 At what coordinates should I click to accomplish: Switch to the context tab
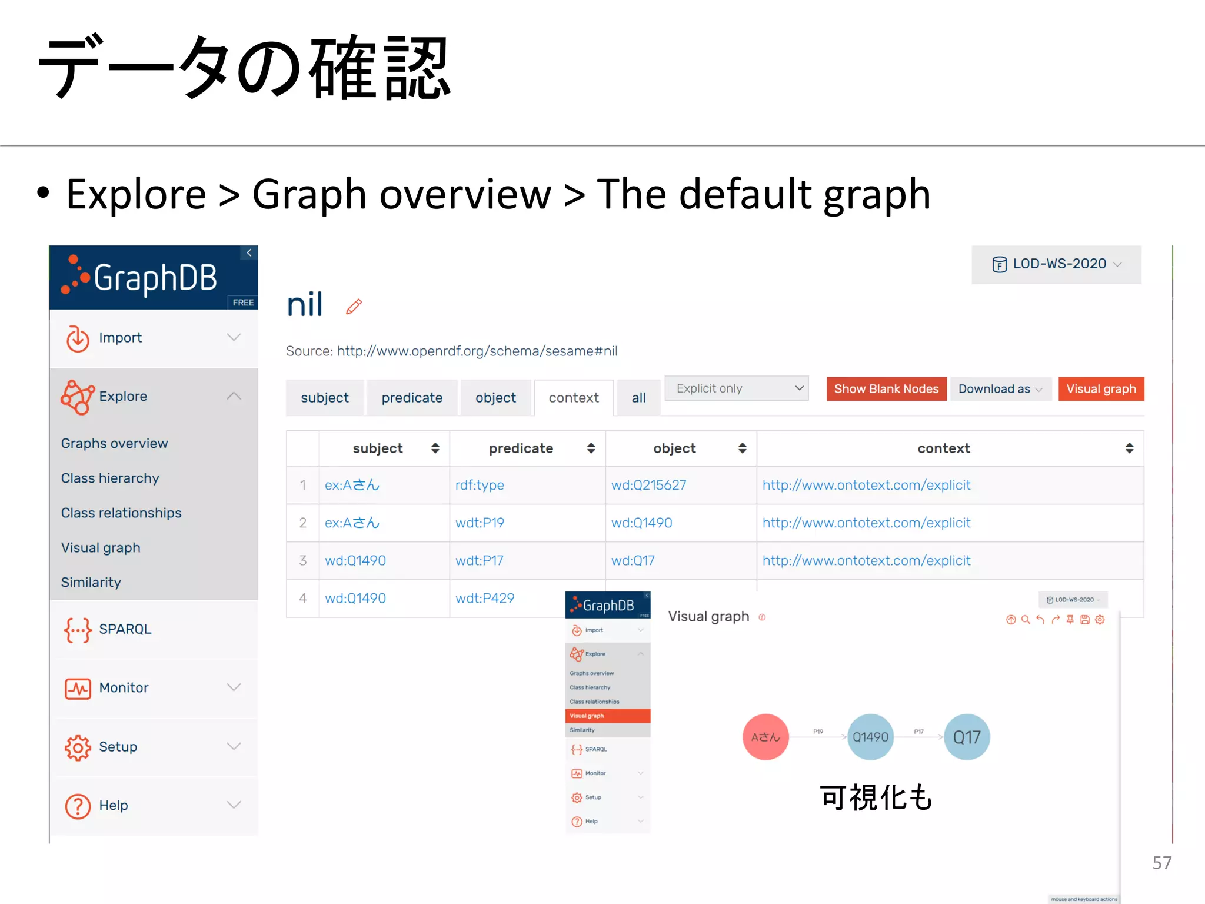(x=574, y=398)
